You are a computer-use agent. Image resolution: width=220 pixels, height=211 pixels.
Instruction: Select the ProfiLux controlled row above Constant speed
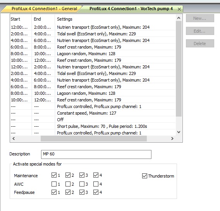point(93,106)
